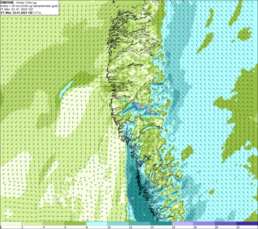Click the pale 0–2 m/s color swatch
The height and width of the screenshot is (229, 258).
pyautogui.click(x=11, y=223)
